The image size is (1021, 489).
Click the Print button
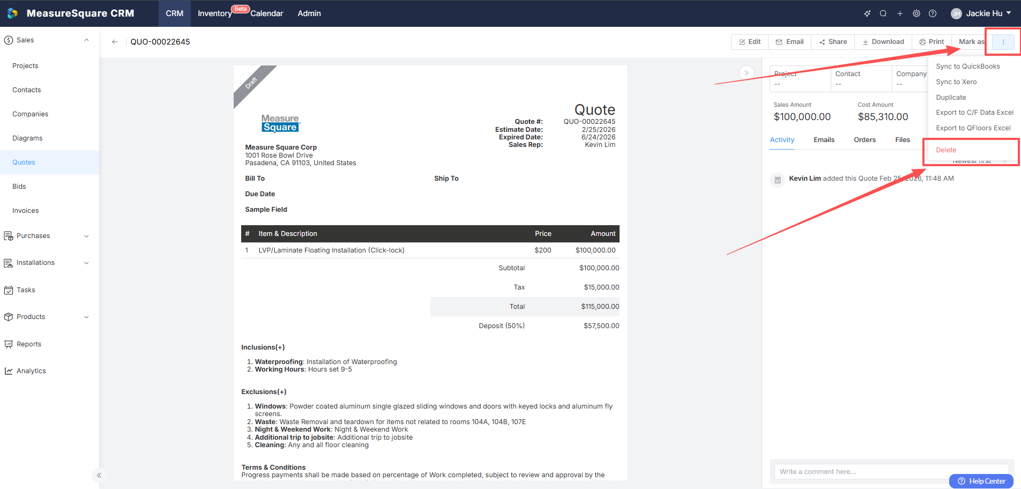[931, 42]
